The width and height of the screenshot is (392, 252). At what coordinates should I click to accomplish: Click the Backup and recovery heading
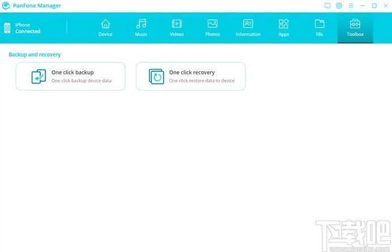pos(35,54)
